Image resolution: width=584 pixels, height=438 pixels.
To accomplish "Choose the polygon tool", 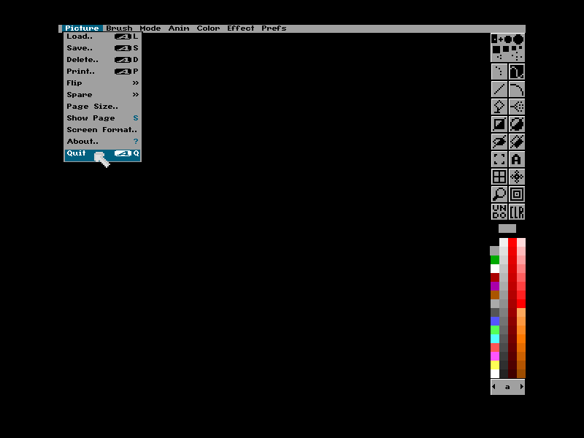I will (517, 142).
